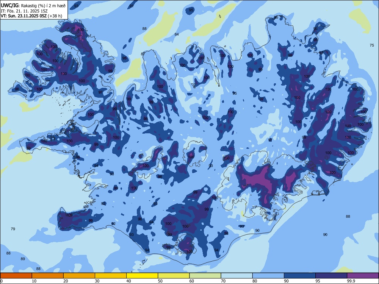
Task: Click the '70' label under the legend
Action: tap(223, 281)
